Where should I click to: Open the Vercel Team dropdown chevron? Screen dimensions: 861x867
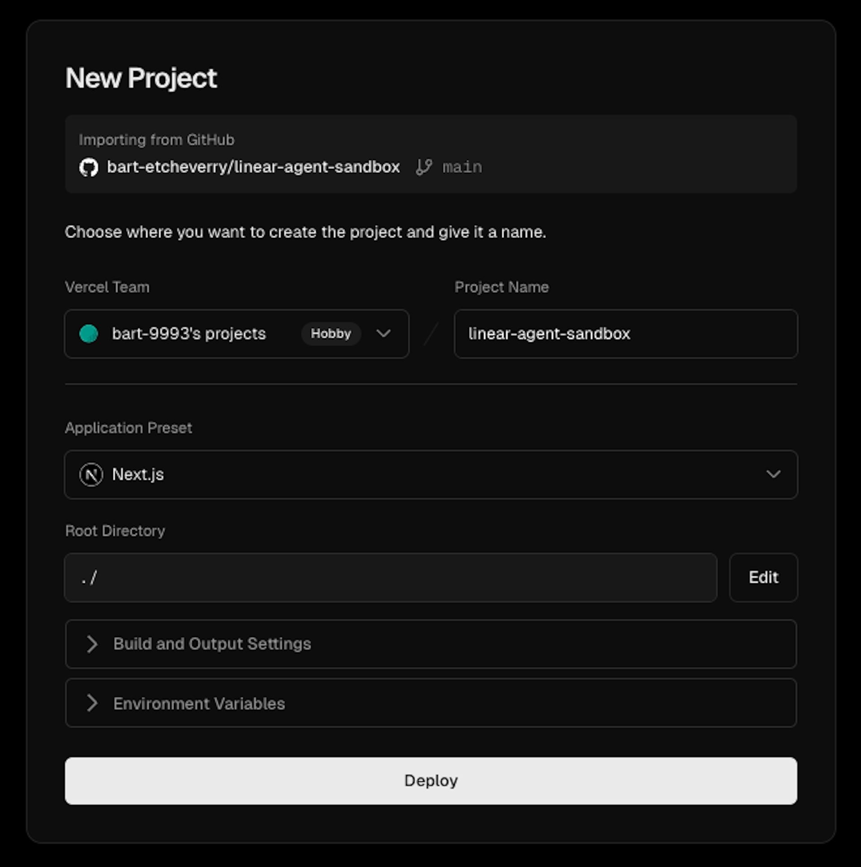383,334
